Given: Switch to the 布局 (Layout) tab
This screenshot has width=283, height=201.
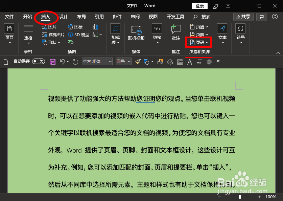Looking at the screenshot, I should pos(81,17).
